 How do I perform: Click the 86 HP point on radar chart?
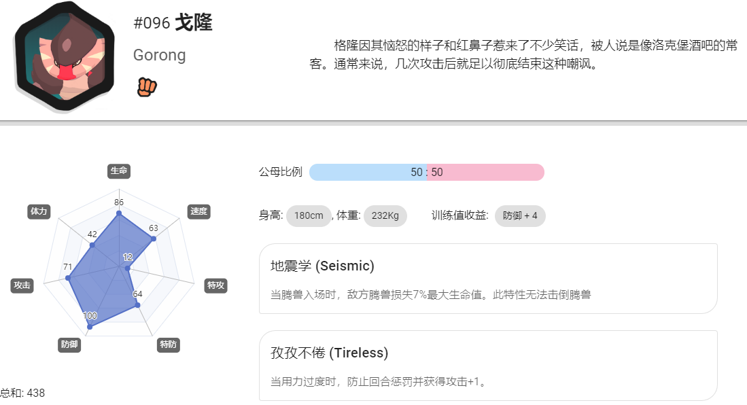(119, 213)
